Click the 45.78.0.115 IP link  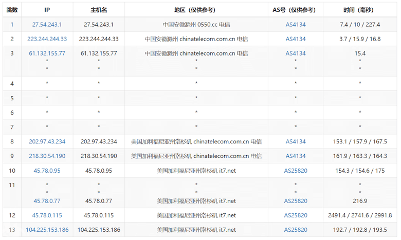[47, 215]
